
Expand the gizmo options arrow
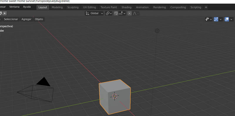click(221, 19)
